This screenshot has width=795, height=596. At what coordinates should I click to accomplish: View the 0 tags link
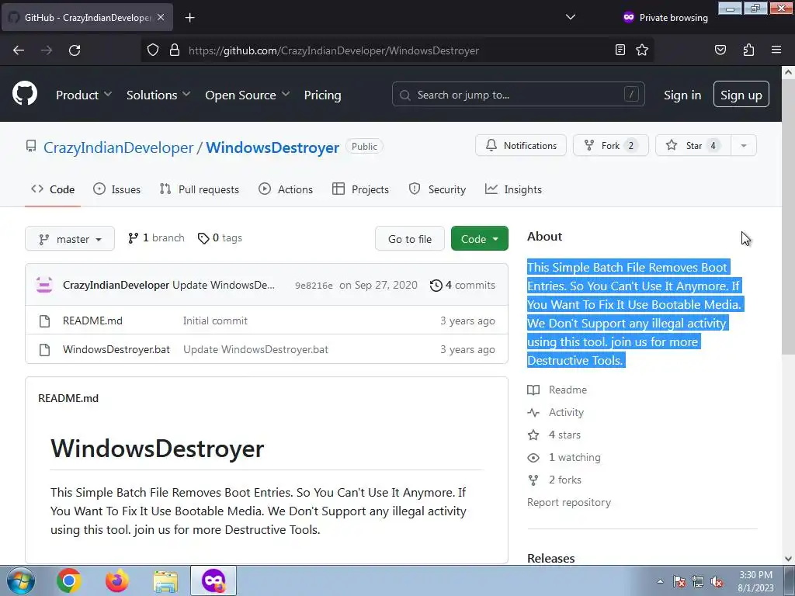click(220, 238)
